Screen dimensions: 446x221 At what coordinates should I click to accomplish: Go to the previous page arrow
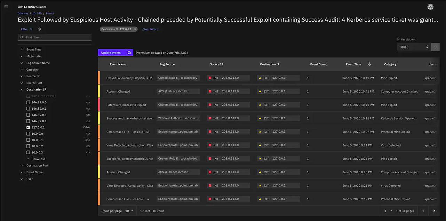(423, 211)
